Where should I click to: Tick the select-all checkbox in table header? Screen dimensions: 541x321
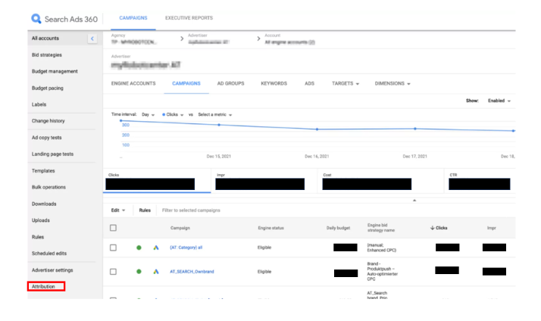pos(113,227)
